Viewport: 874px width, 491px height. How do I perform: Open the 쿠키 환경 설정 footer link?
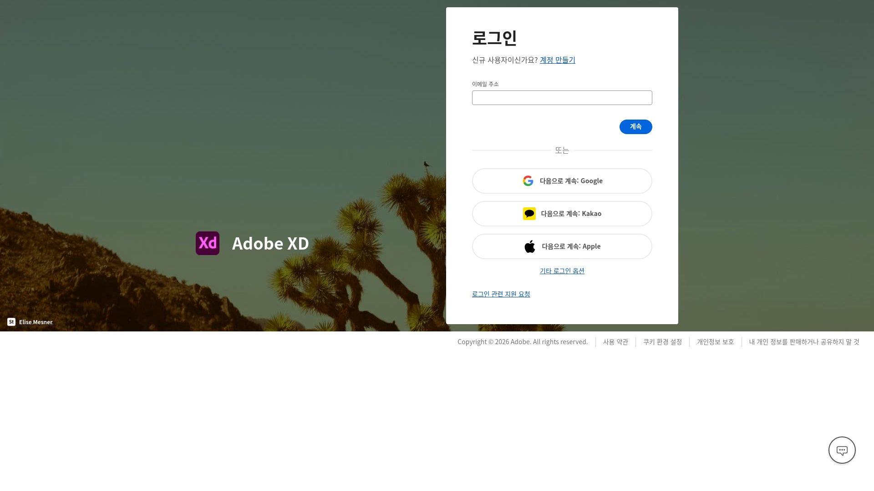click(x=662, y=342)
